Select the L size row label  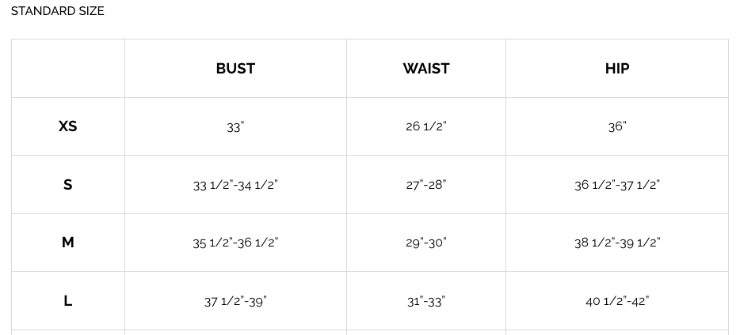[x=68, y=301]
